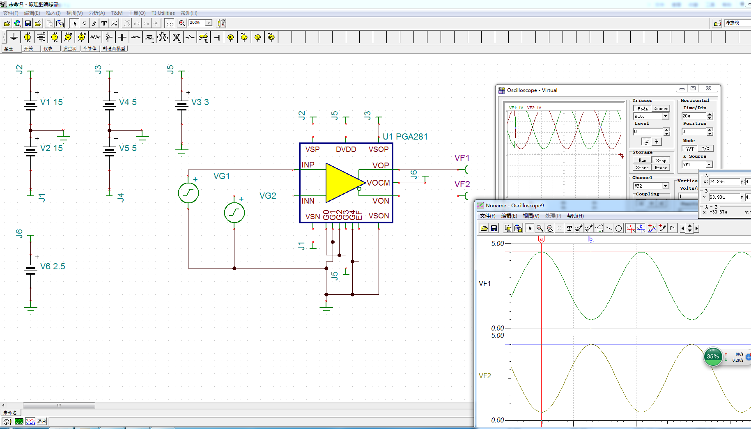751x429 pixels.
Task: Switch to the 半导体 component tab
Action: tap(90, 48)
